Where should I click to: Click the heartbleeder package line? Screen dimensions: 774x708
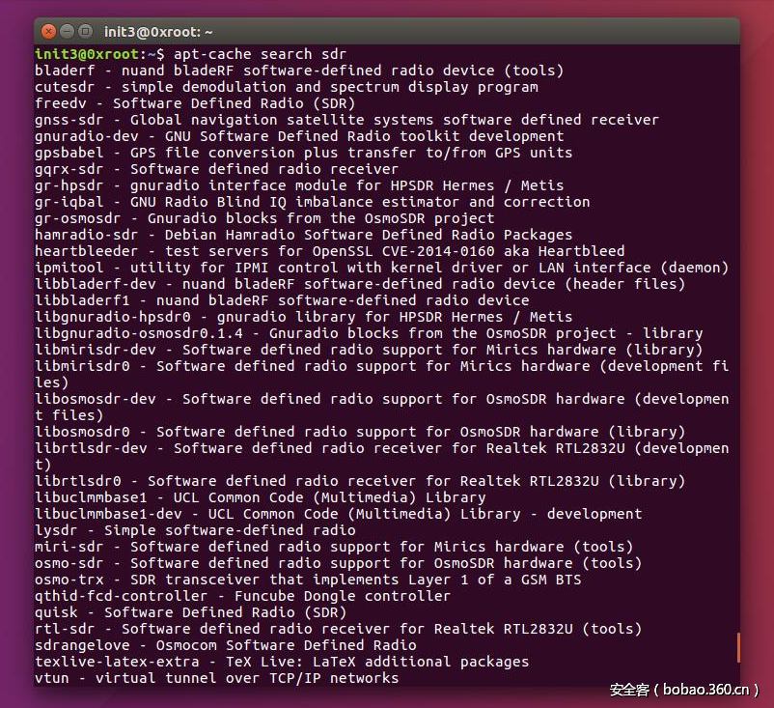point(312,251)
